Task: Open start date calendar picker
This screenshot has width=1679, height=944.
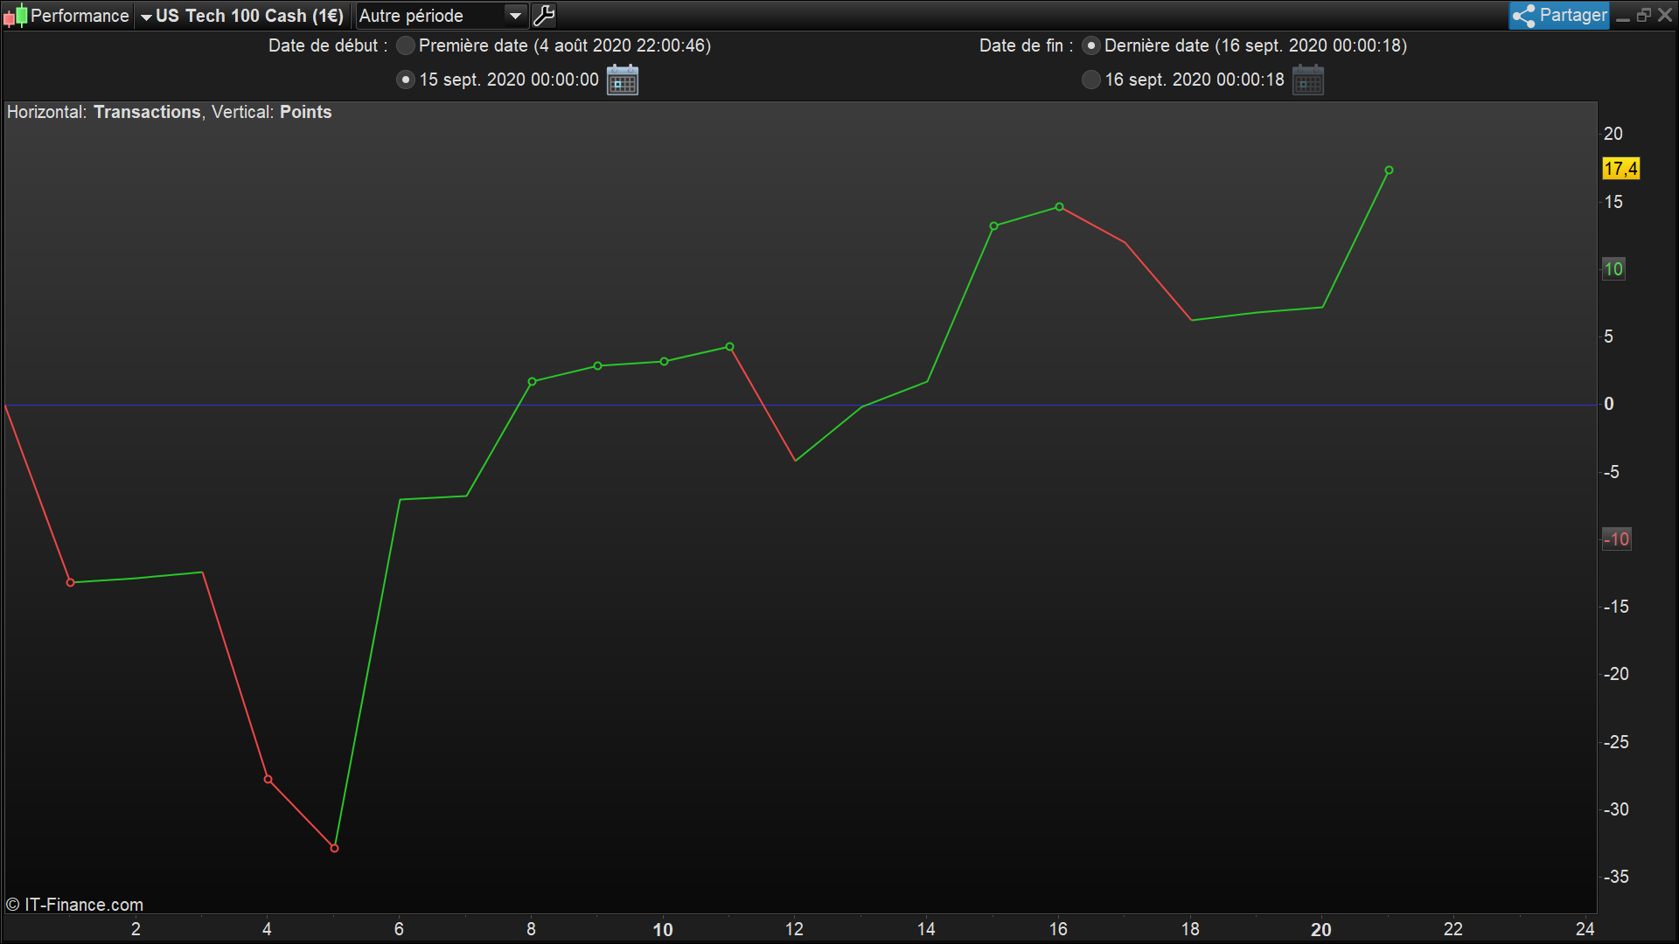Action: pos(622,80)
